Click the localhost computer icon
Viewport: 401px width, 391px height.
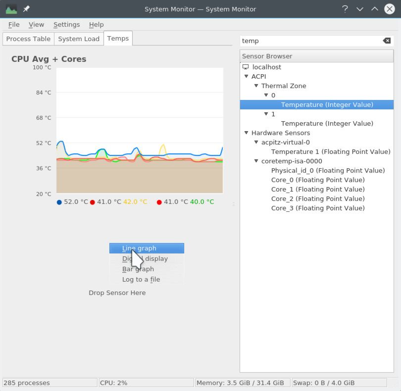coord(246,67)
